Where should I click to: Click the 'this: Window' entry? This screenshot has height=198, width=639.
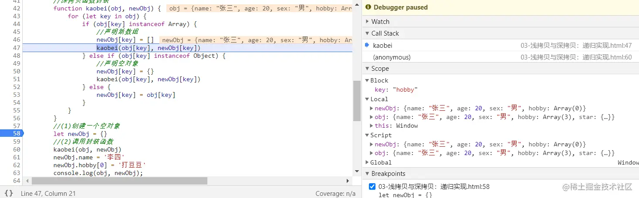396,126
